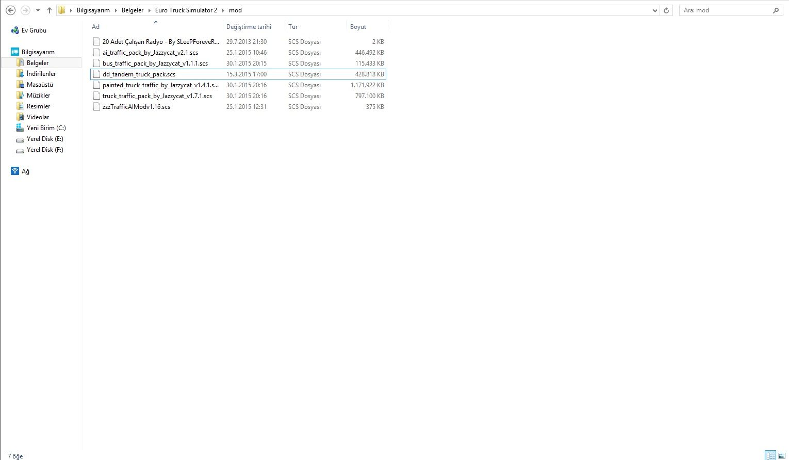Open Videolar folder in sidebar
This screenshot has width=789, height=460.
[x=38, y=117]
